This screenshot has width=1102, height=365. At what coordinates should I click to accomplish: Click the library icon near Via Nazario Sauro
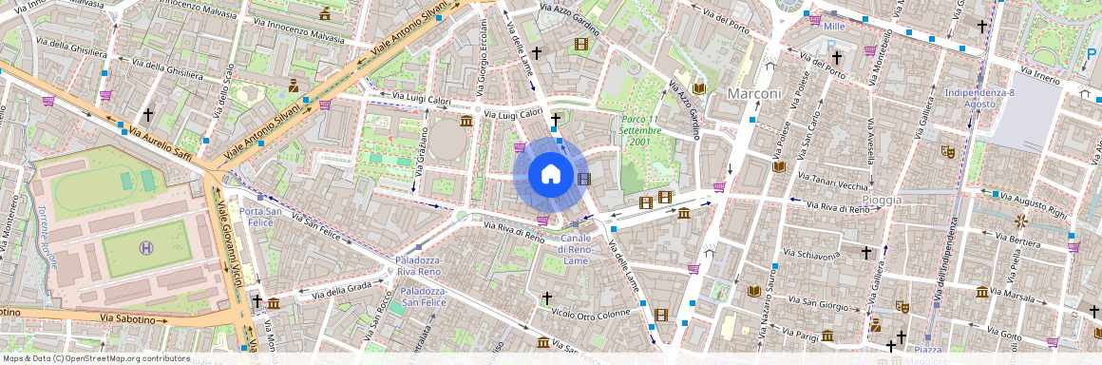754,291
